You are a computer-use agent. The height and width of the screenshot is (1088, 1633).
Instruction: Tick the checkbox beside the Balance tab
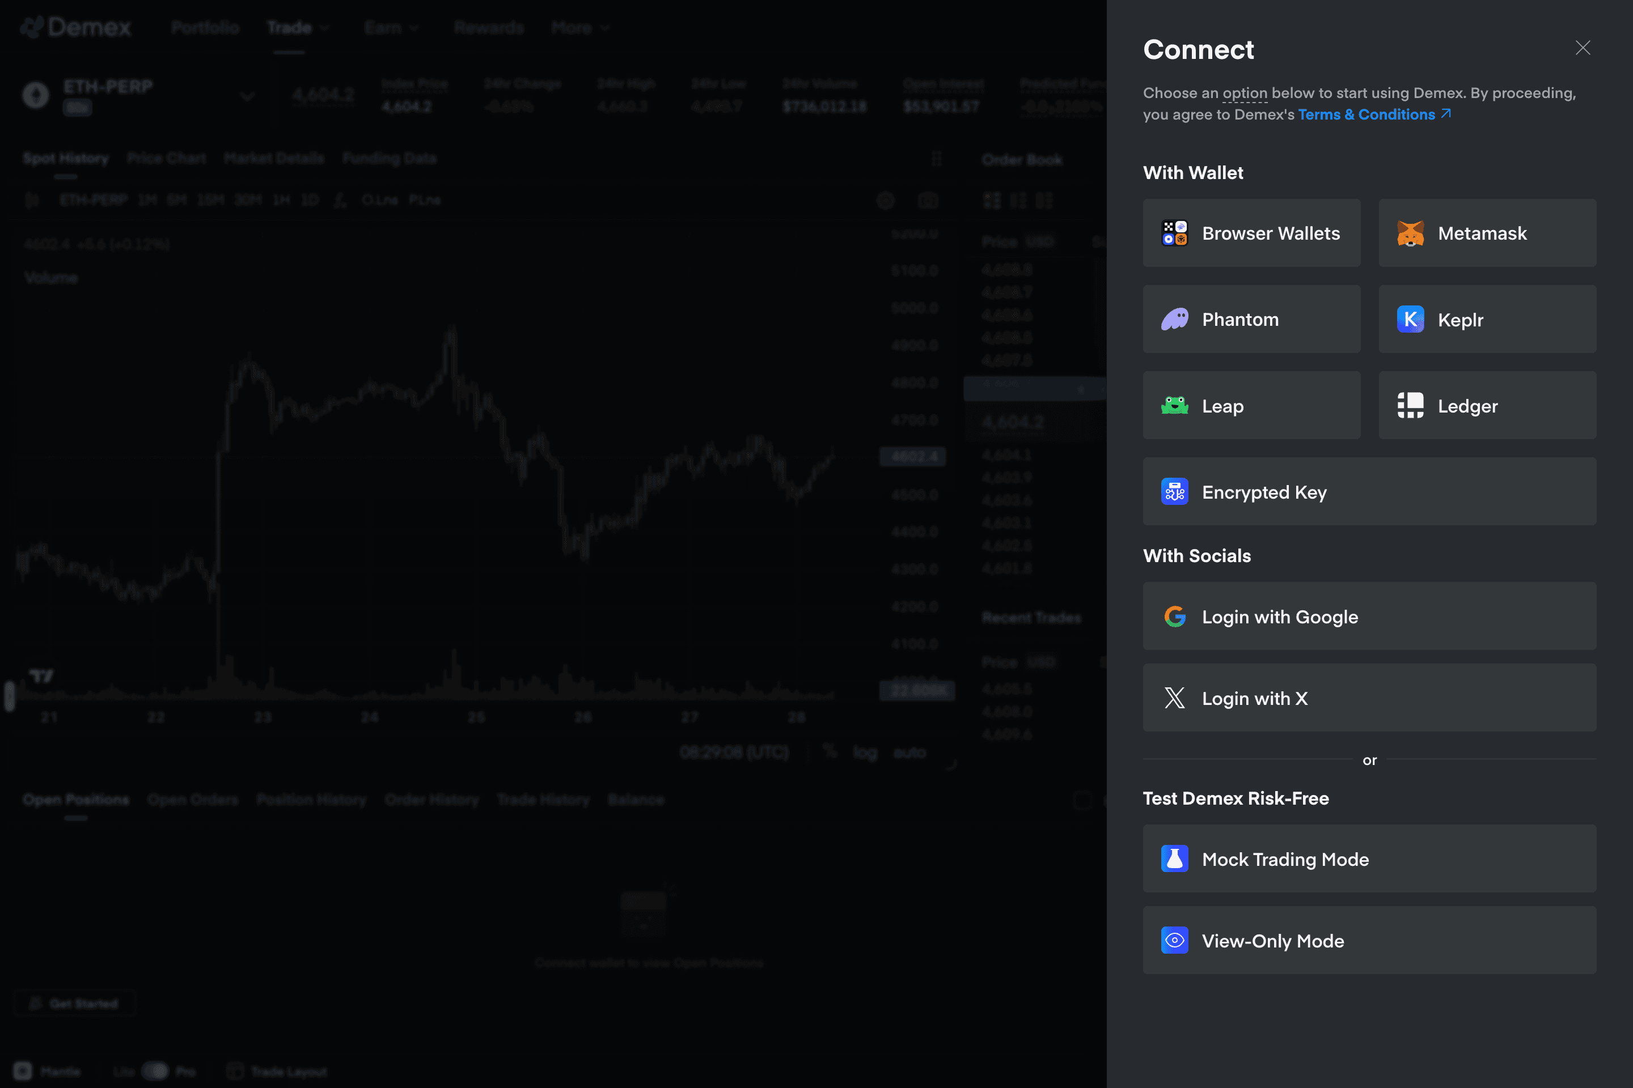pyautogui.click(x=1082, y=800)
